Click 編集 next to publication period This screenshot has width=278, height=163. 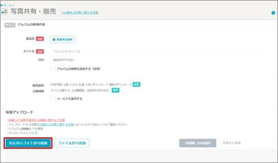pos(115,90)
